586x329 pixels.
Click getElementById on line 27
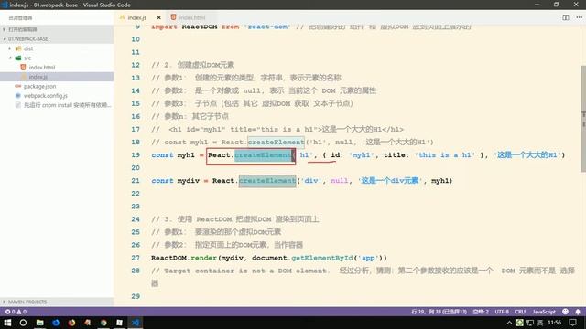point(322,258)
